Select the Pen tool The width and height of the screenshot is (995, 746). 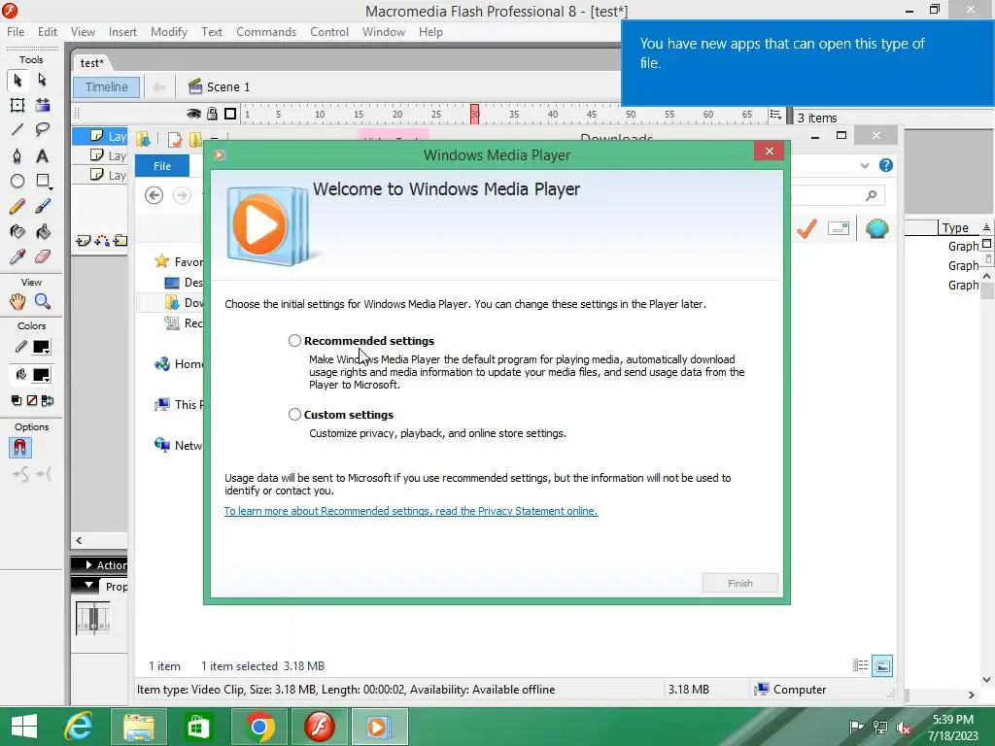[x=17, y=156]
